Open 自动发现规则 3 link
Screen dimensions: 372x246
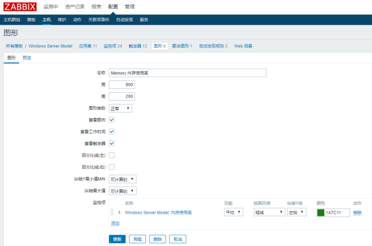pos(213,46)
